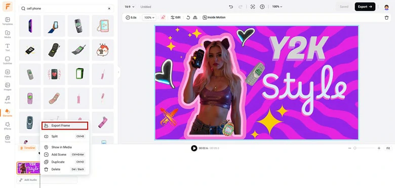This screenshot has width=395, height=188.
Task: Click the cell phone search field
Action: point(66,9)
